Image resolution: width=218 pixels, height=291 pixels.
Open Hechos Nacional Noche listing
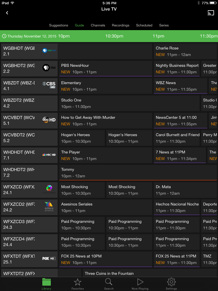[x=177, y=207]
